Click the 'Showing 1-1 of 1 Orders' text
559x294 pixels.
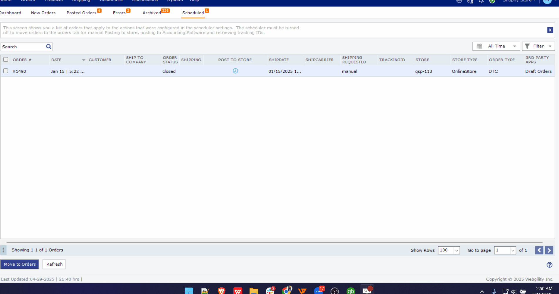coord(37,250)
